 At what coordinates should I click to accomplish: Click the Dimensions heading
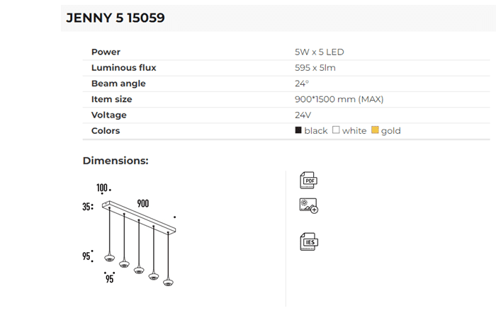tap(115, 161)
